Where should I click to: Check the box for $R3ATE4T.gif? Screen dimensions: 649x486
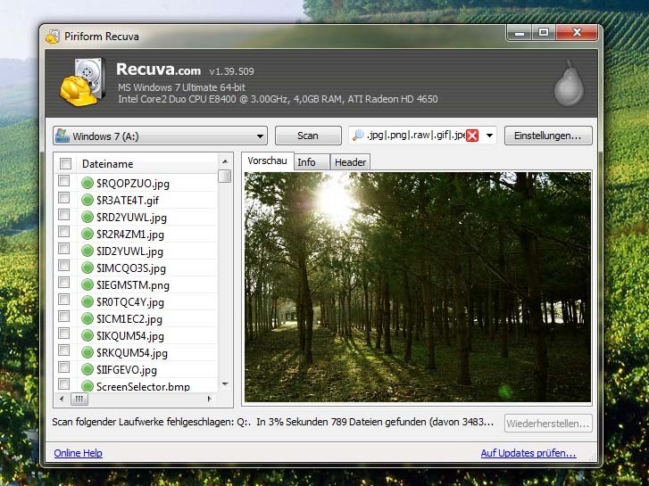63,198
